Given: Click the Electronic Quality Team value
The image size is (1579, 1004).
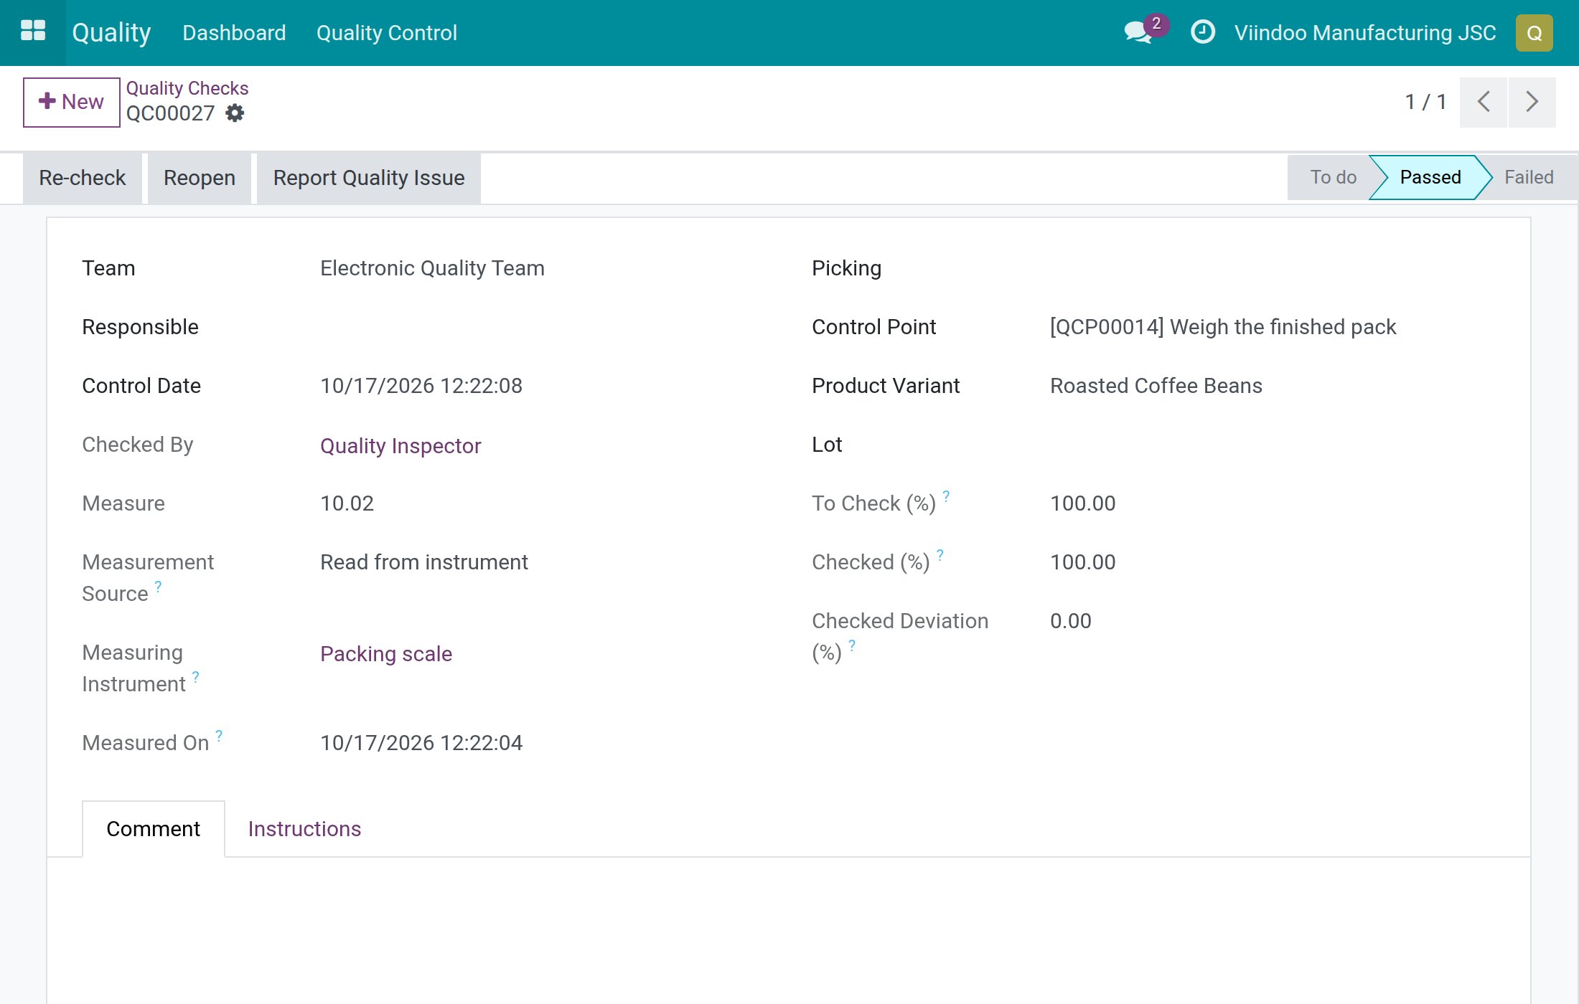Looking at the screenshot, I should (x=432, y=268).
